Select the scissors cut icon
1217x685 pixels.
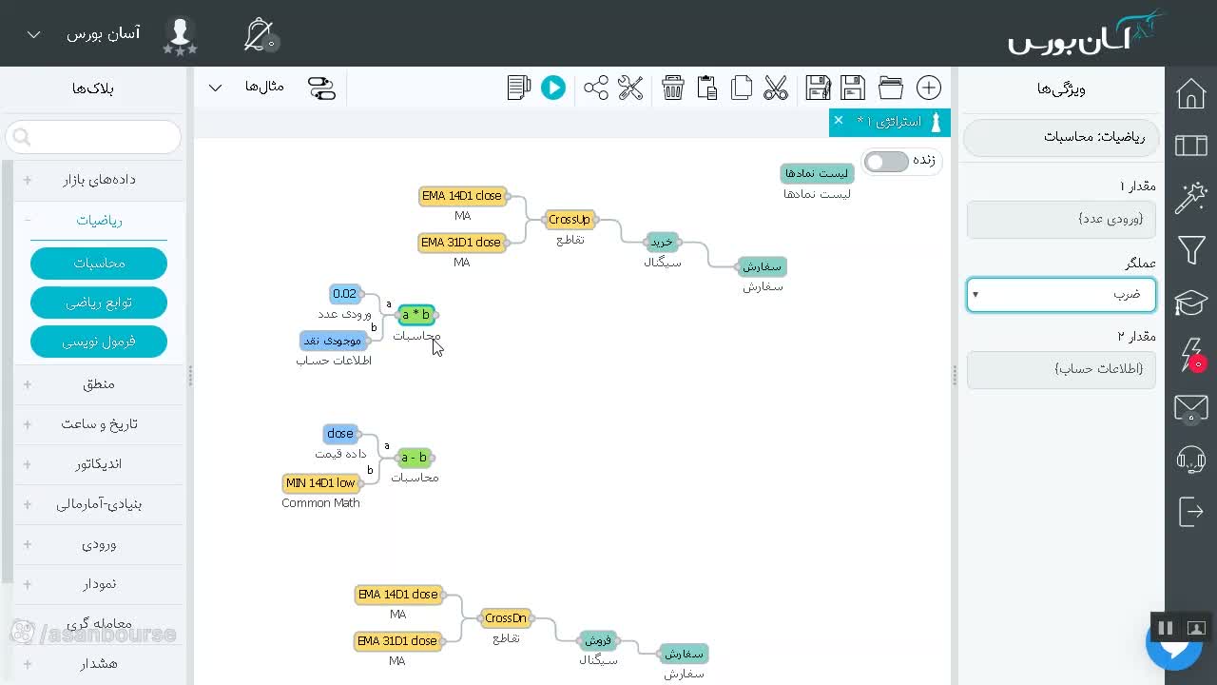[x=776, y=88]
